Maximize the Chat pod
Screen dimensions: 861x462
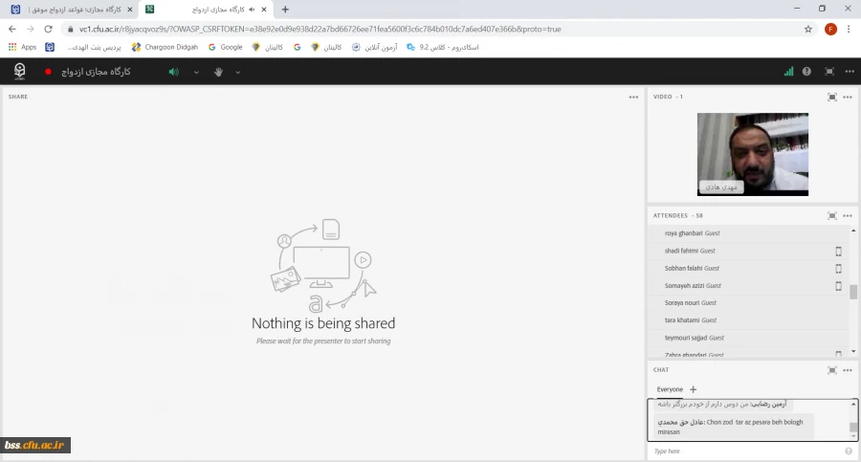click(x=832, y=369)
